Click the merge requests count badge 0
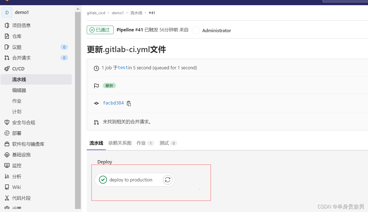This screenshot has width=368, height=212. coord(64,58)
